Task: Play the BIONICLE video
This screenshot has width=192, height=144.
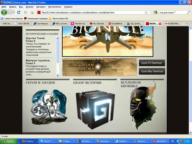Action: (x=137, y=52)
